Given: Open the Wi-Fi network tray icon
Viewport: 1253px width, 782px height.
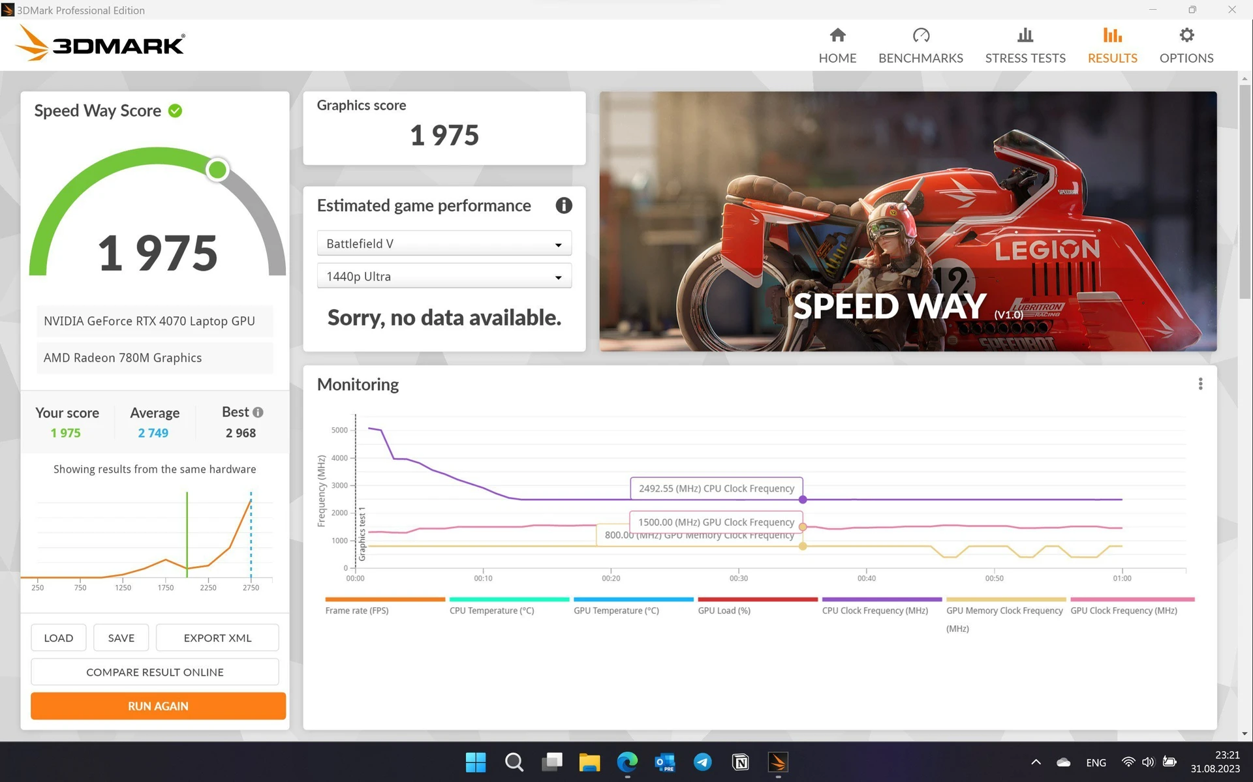Looking at the screenshot, I should click(1128, 762).
